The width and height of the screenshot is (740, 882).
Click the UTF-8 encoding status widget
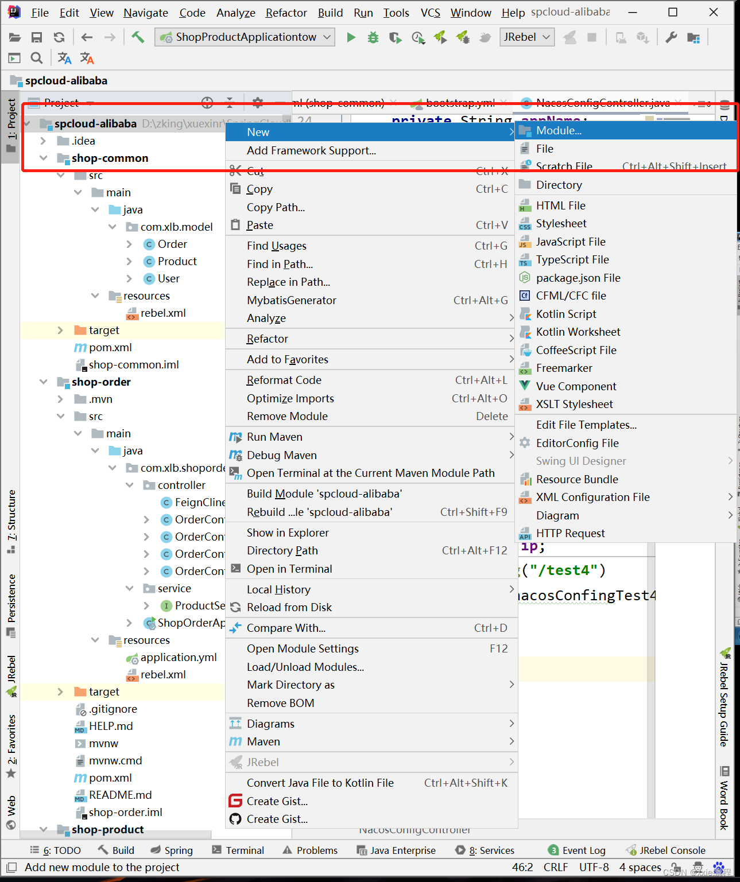pos(594,867)
